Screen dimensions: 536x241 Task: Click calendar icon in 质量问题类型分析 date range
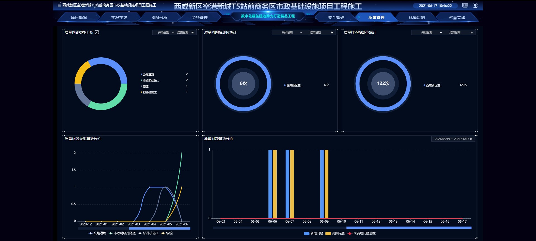193,33
